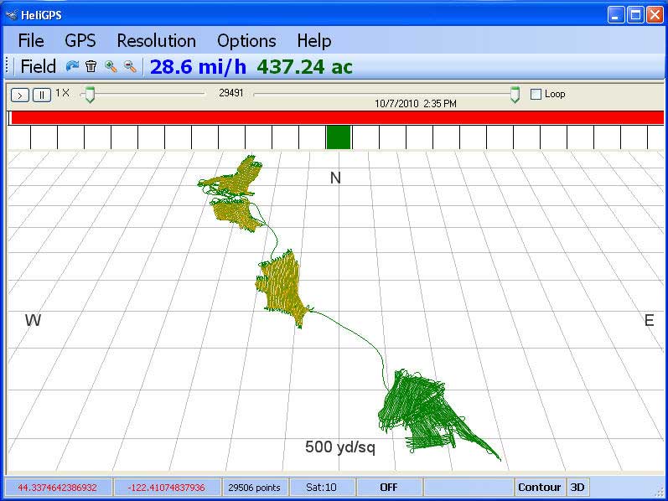The image size is (668, 501).
Task: Open the GPS menu
Action: [80, 41]
